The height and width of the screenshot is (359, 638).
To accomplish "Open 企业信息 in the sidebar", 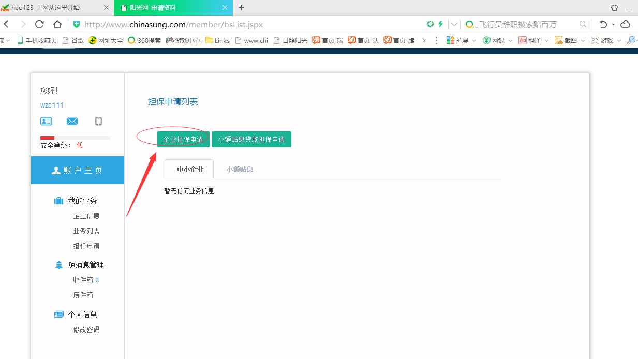I will point(86,216).
